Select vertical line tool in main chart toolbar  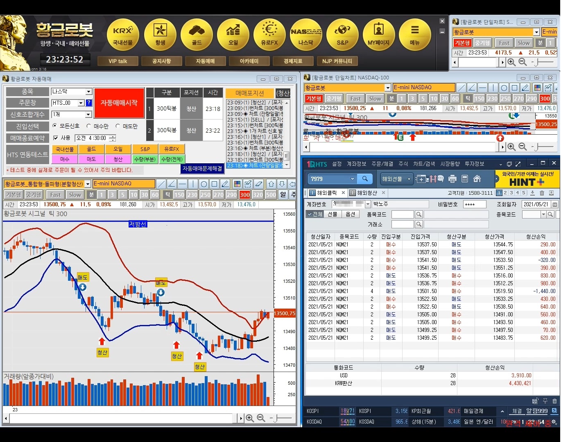(193, 184)
